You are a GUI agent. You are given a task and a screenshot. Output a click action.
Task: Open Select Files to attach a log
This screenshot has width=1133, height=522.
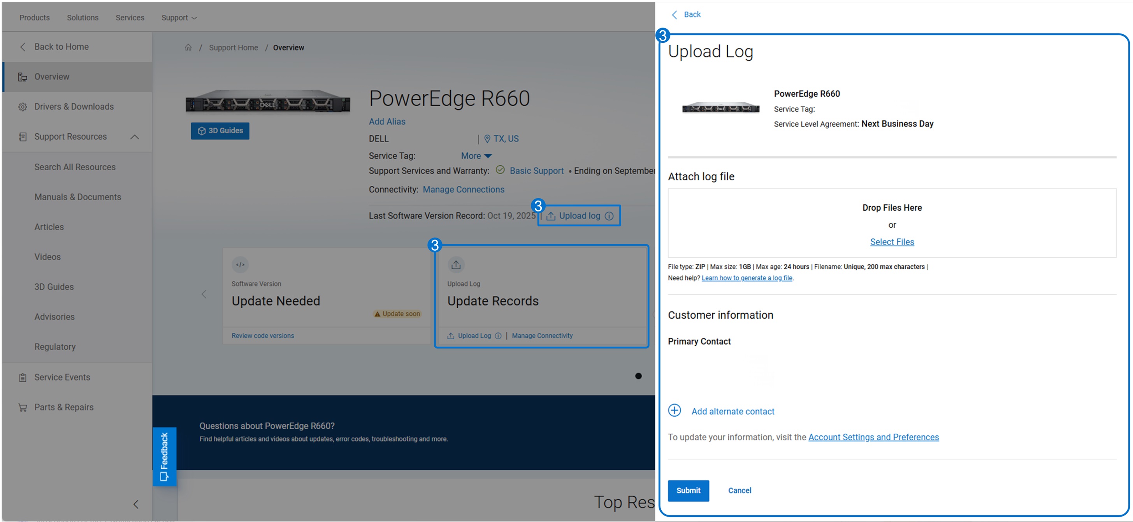point(892,242)
